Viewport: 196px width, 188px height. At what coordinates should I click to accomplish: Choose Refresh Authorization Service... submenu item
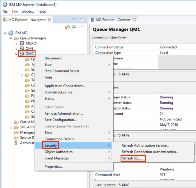tap(153, 146)
